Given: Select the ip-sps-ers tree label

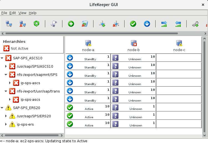Looking at the screenshot, I should [25, 125].
